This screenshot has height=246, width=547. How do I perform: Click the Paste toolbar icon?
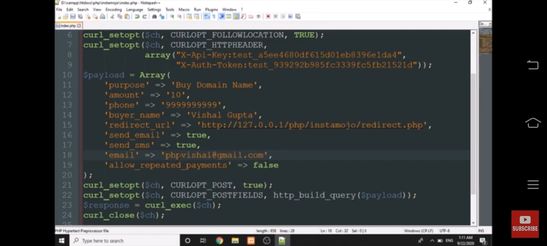tap(127, 16)
